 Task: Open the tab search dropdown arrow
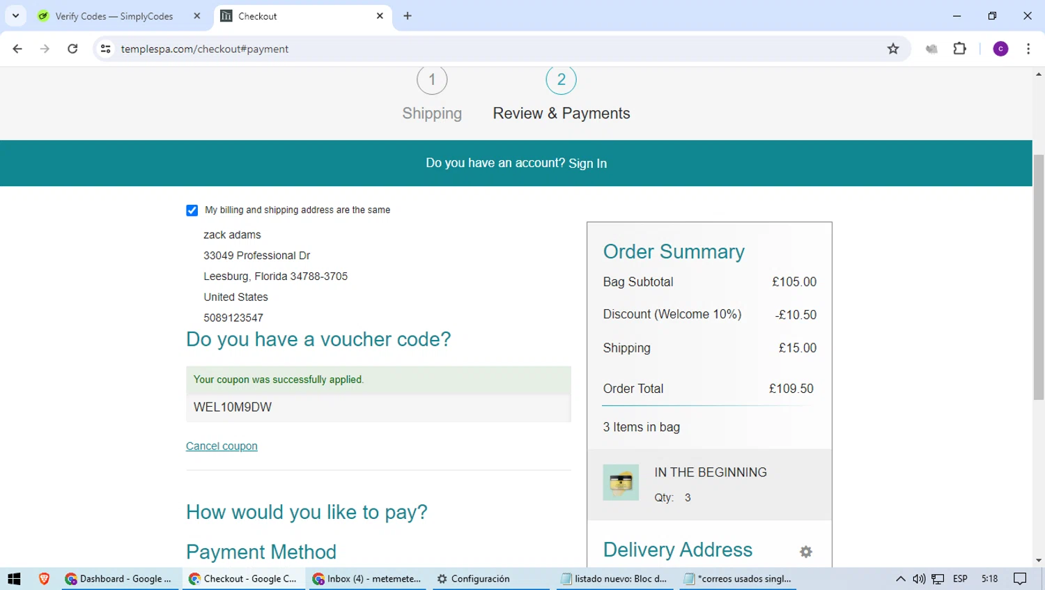click(x=15, y=15)
